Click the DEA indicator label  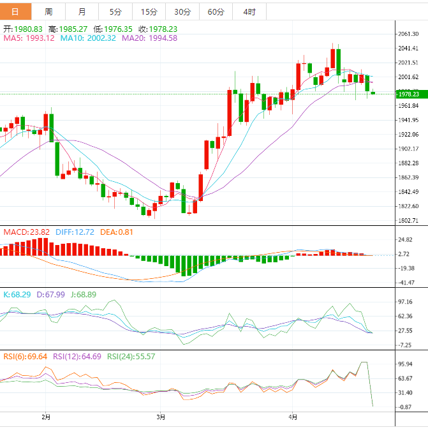115,232
